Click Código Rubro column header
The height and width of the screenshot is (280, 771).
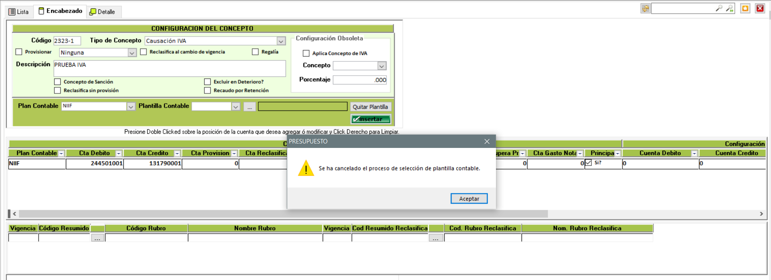tap(146, 228)
